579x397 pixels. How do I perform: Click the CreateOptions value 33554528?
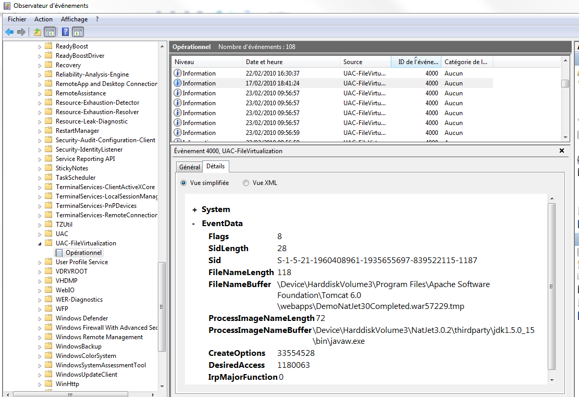(x=296, y=353)
